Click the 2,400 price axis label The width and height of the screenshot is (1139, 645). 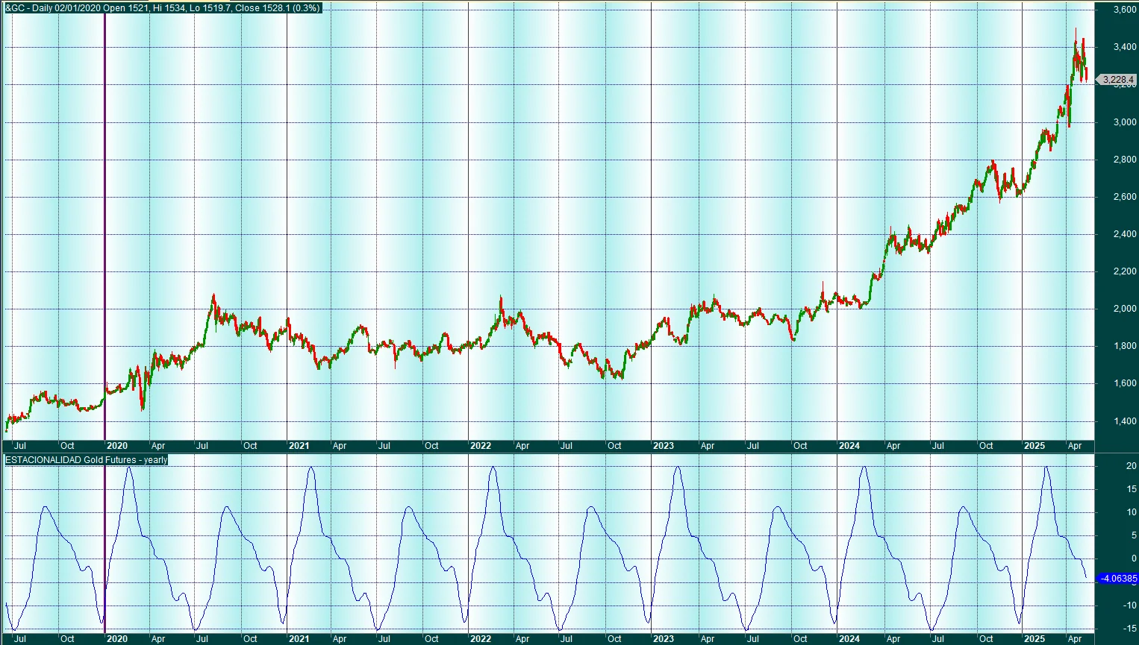click(x=1125, y=234)
